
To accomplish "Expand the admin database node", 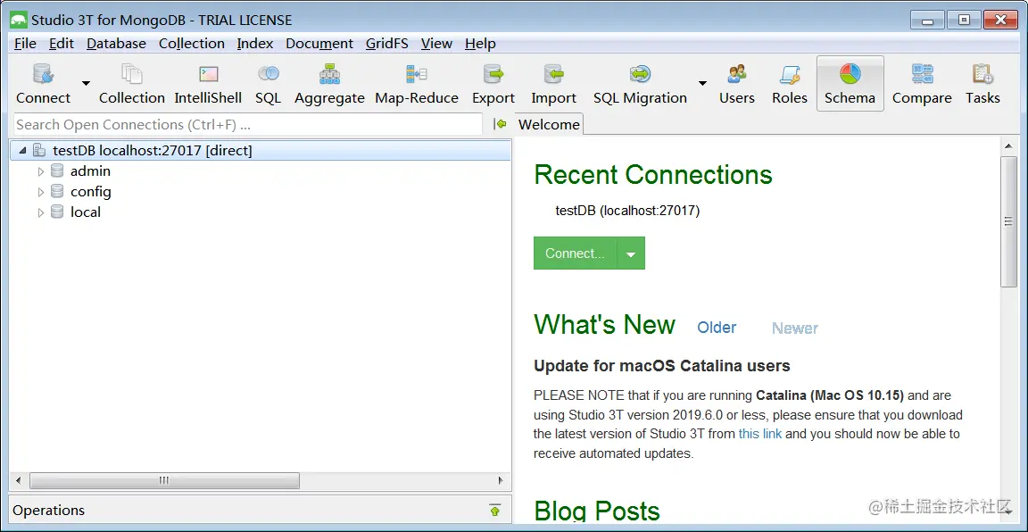I will (x=41, y=172).
